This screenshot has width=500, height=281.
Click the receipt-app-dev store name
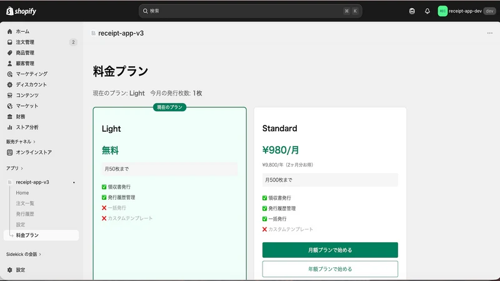coord(465,11)
